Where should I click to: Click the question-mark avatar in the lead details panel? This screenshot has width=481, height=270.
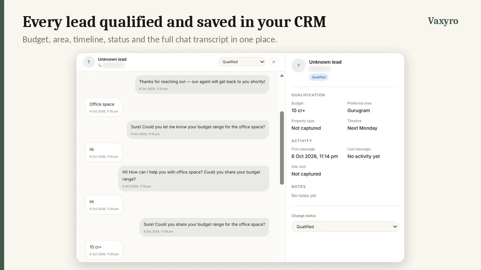298,65
